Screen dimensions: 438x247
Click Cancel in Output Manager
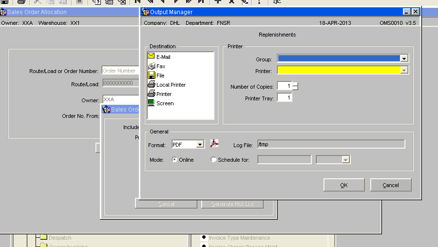pos(391,185)
